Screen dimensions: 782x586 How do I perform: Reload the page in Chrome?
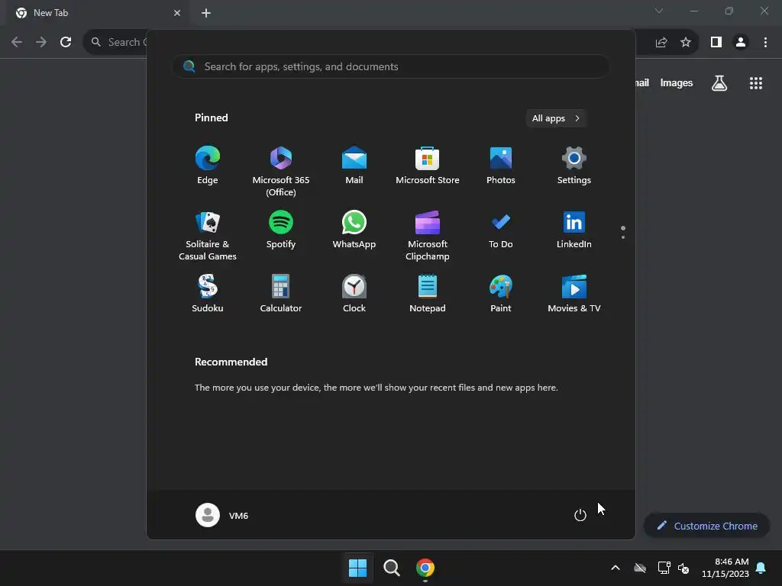[66, 43]
